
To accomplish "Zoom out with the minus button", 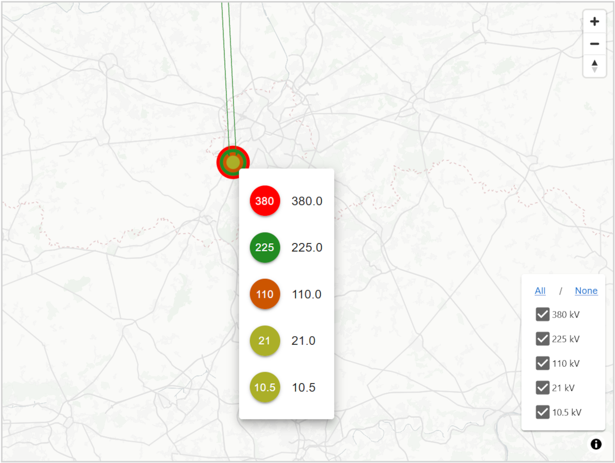I will (x=594, y=44).
